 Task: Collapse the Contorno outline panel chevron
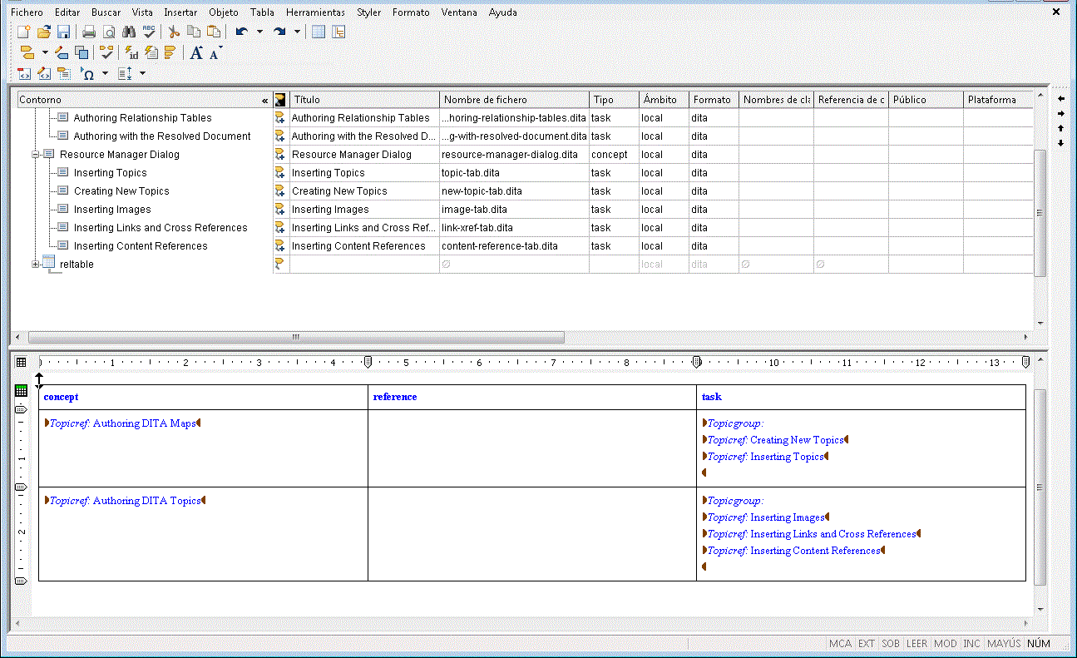[264, 100]
